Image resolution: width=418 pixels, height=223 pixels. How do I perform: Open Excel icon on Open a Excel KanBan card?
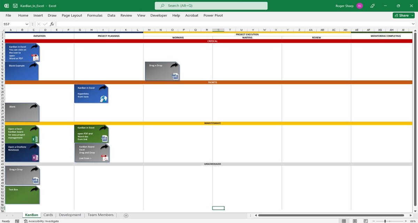pos(35,139)
